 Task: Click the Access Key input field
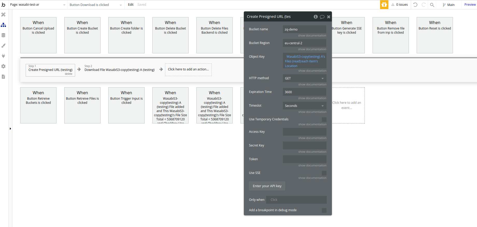click(x=304, y=132)
